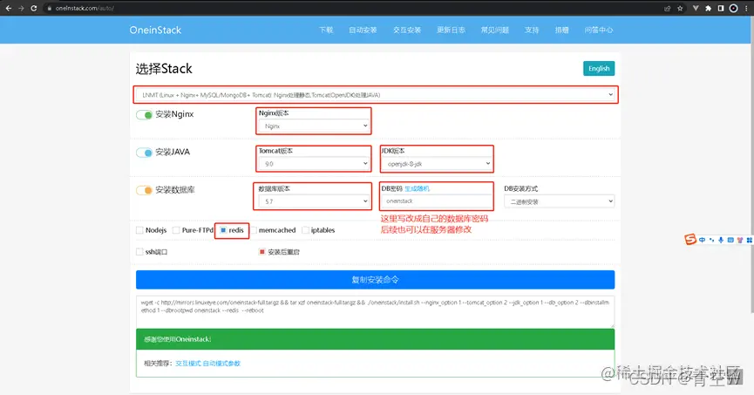754x395 pixels.
Task: Check the Pure-FTPd checkbox
Action: 176,230
